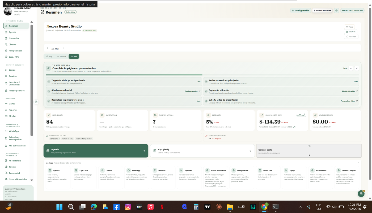
Task: Click the checkmark of 'Reemplaza tu primera foto demo'
Action: coord(49,101)
